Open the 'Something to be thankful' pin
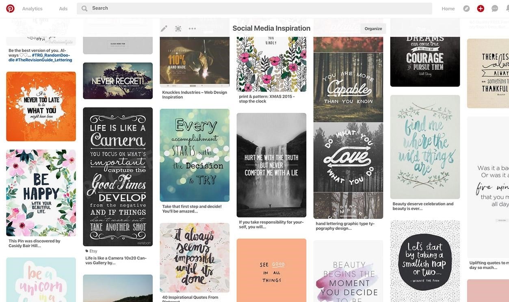509x302 pixels. coord(488,73)
